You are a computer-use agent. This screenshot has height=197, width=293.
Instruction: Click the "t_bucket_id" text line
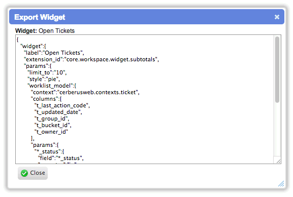click(x=53, y=125)
